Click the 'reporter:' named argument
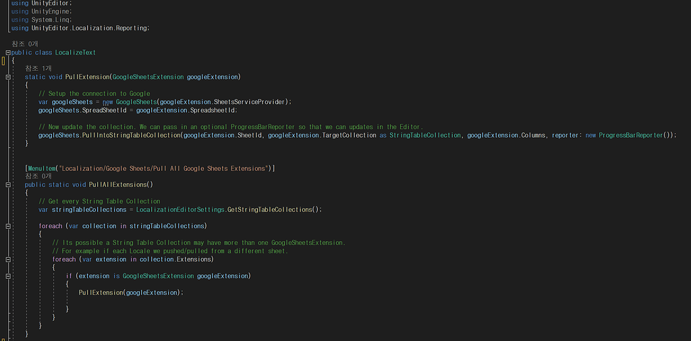This screenshot has width=691, height=341. pyautogui.click(x=565, y=135)
